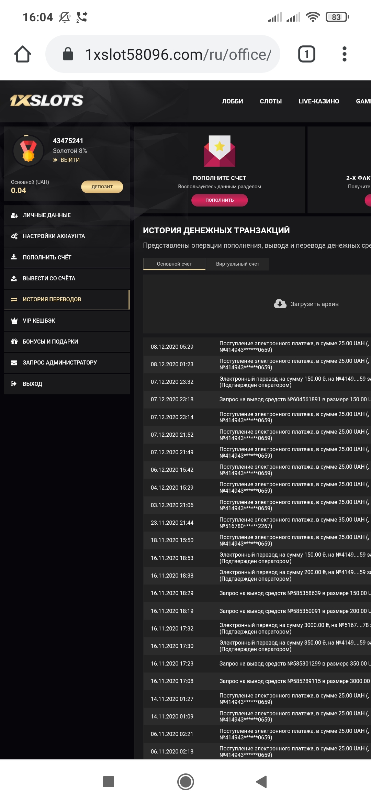Viewport: 371px width, 804px height.
Task: Click the pink ПОПОЛНИТЬ button
Action: [x=220, y=200]
